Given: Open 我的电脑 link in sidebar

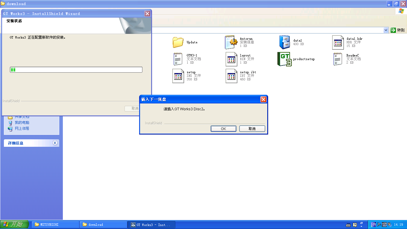Looking at the screenshot, I should click(x=22, y=123).
